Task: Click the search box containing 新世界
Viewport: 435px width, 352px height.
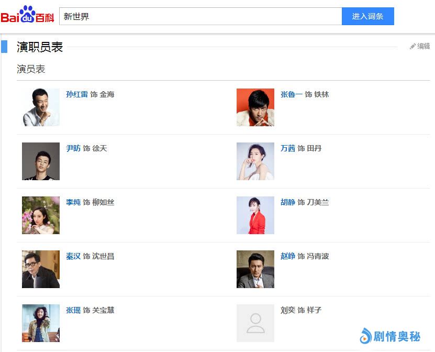Action: 200,16
